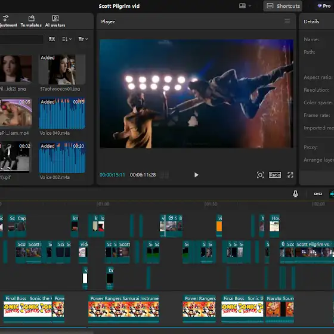This screenshot has width=334, height=334.
Task: Open the Templates tab
Action: [31, 21]
